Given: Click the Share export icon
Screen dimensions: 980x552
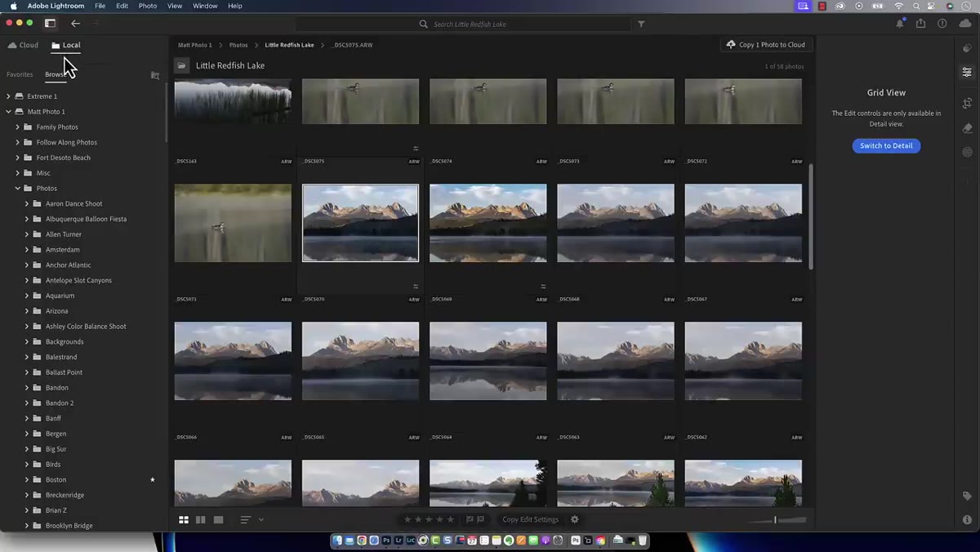Looking at the screenshot, I should 920,24.
